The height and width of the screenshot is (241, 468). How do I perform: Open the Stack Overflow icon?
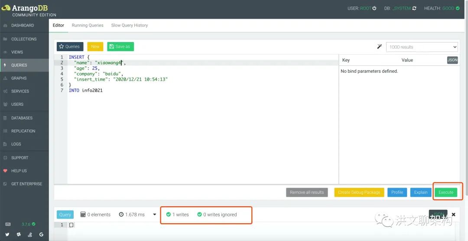pos(30,234)
